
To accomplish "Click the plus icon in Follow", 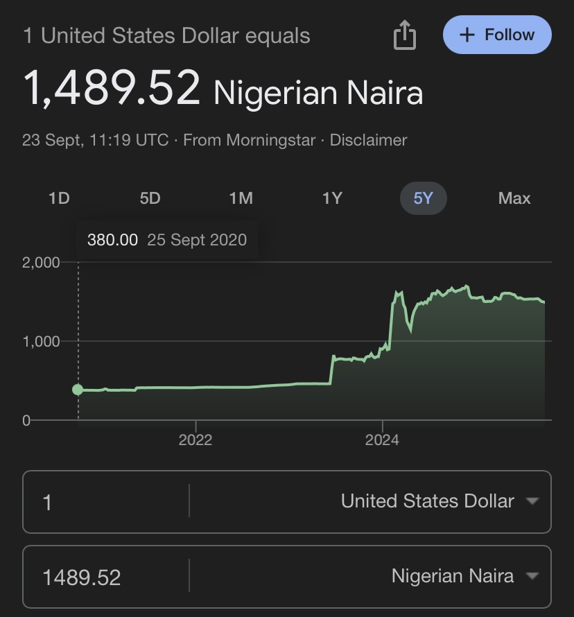I will 467,35.
